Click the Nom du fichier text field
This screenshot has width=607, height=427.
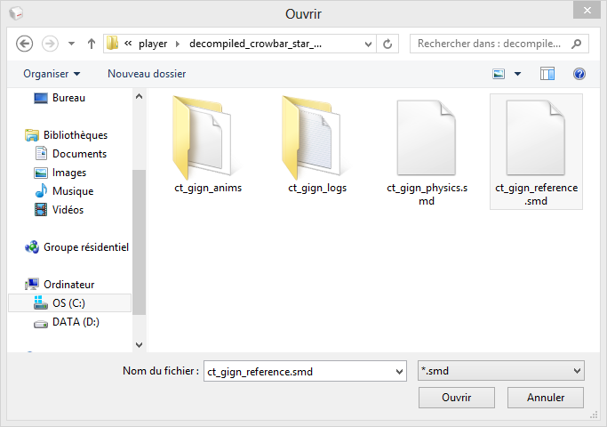[x=300, y=371]
